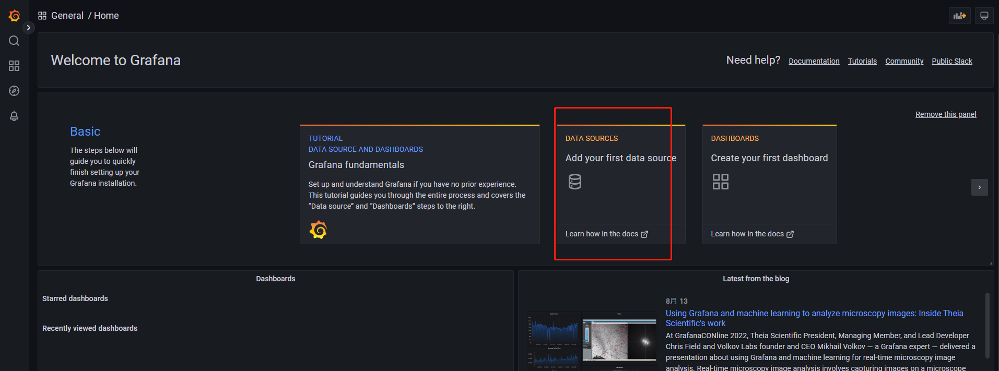Open the Grafana fundamentals tutorial card
The height and width of the screenshot is (371, 999).
[420, 184]
